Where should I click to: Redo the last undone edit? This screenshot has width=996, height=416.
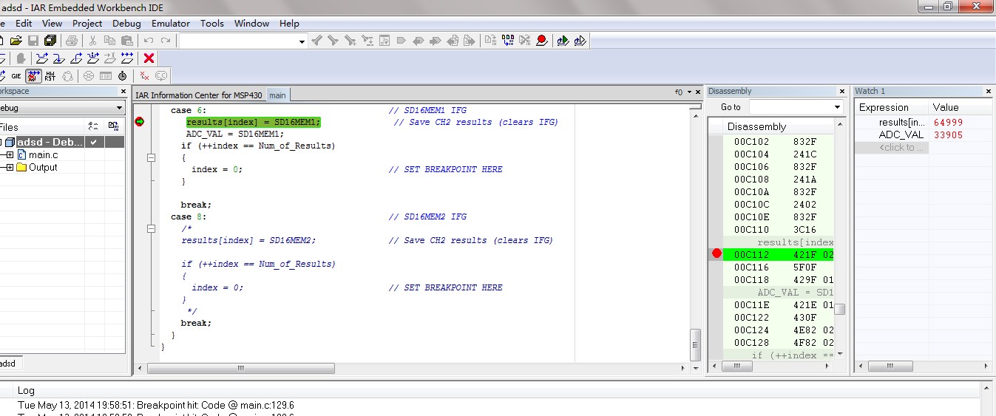click(x=166, y=41)
